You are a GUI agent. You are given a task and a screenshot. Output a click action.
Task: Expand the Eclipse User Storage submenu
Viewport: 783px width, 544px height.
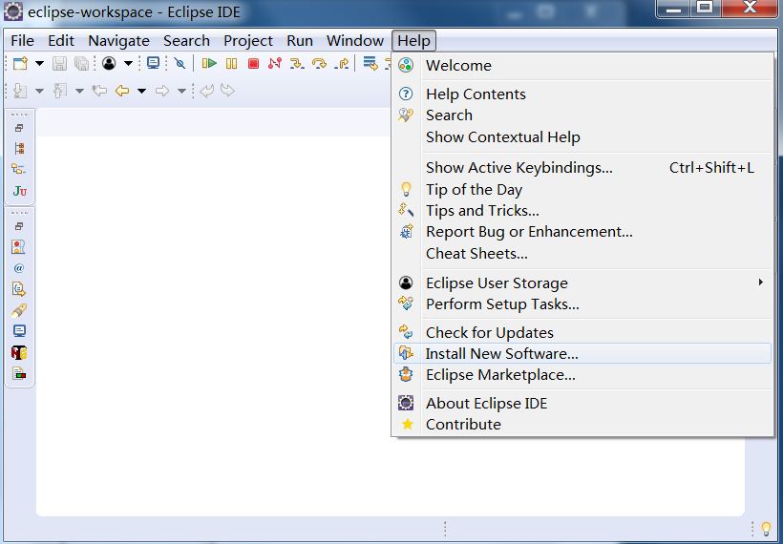(582, 283)
